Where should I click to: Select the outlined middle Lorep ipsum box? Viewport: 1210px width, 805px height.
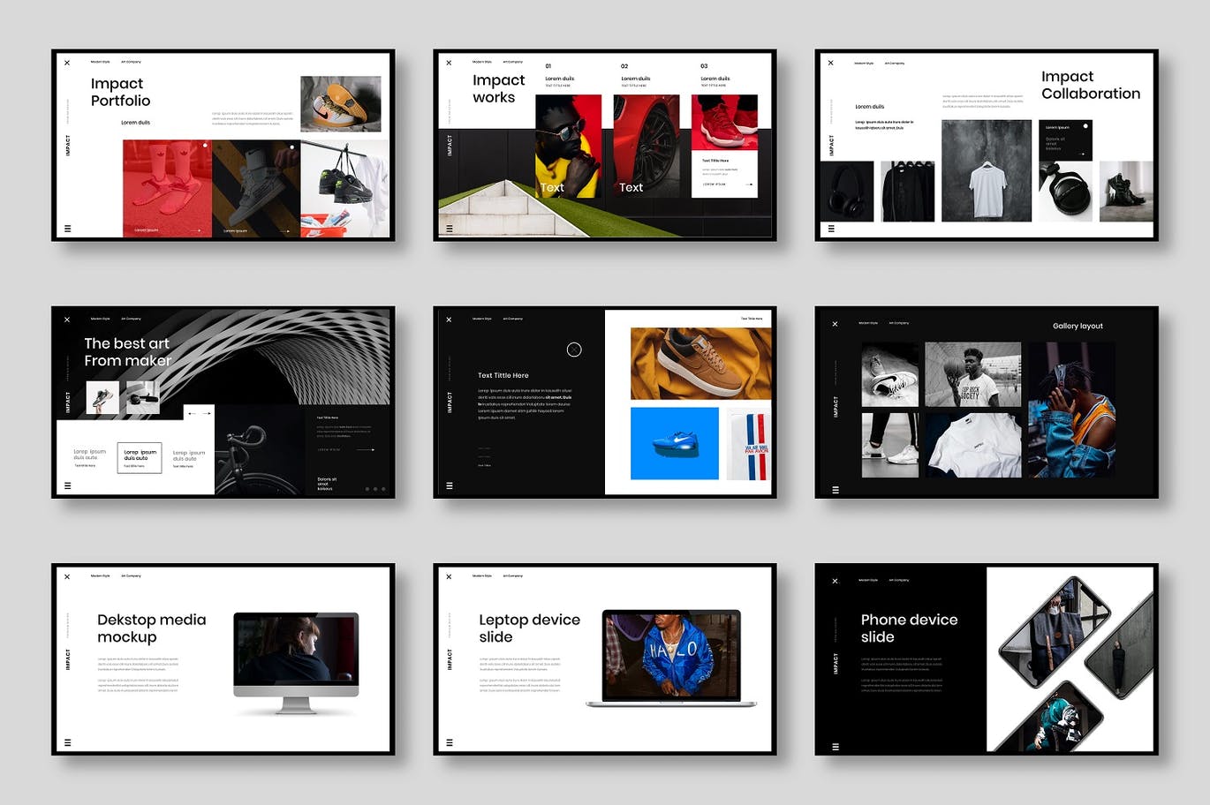click(x=139, y=458)
